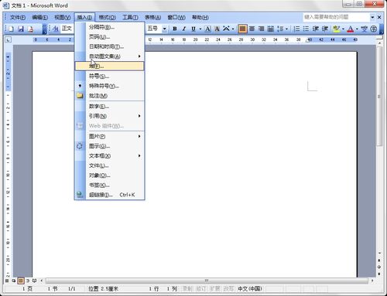Open the 格式(O) menu

(107, 17)
